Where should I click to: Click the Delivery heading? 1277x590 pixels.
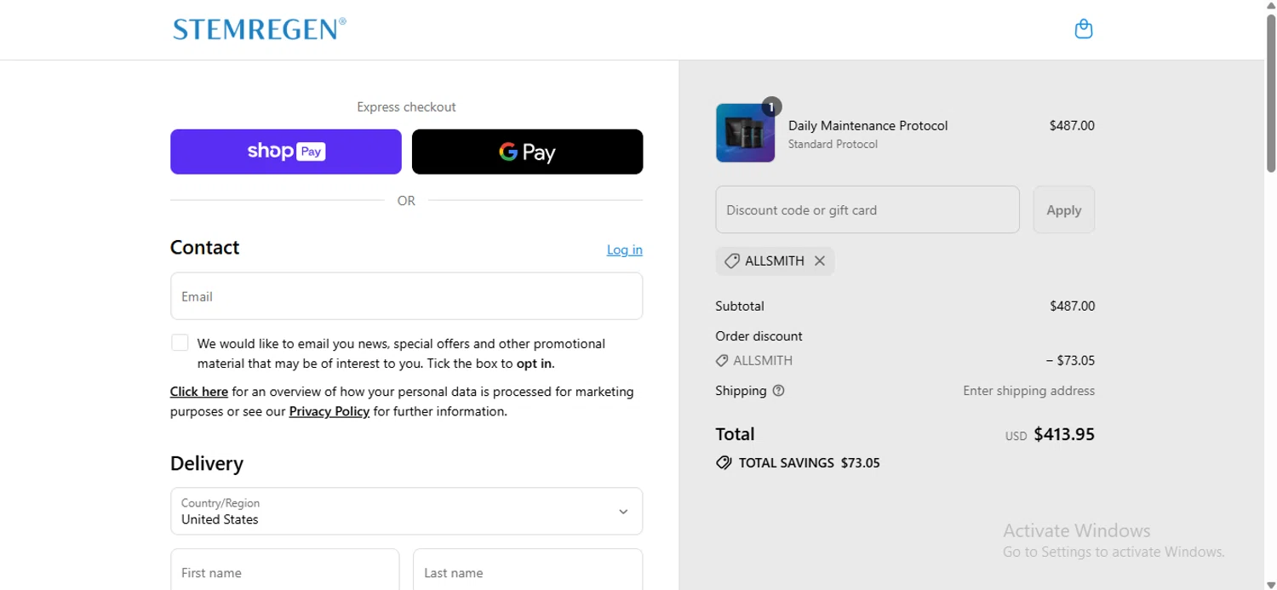click(207, 463)
